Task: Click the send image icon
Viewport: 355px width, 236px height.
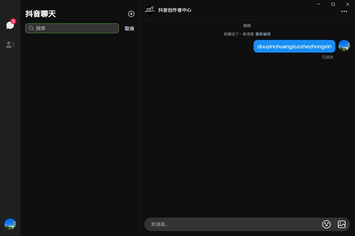Action: [x=341, y=224]
